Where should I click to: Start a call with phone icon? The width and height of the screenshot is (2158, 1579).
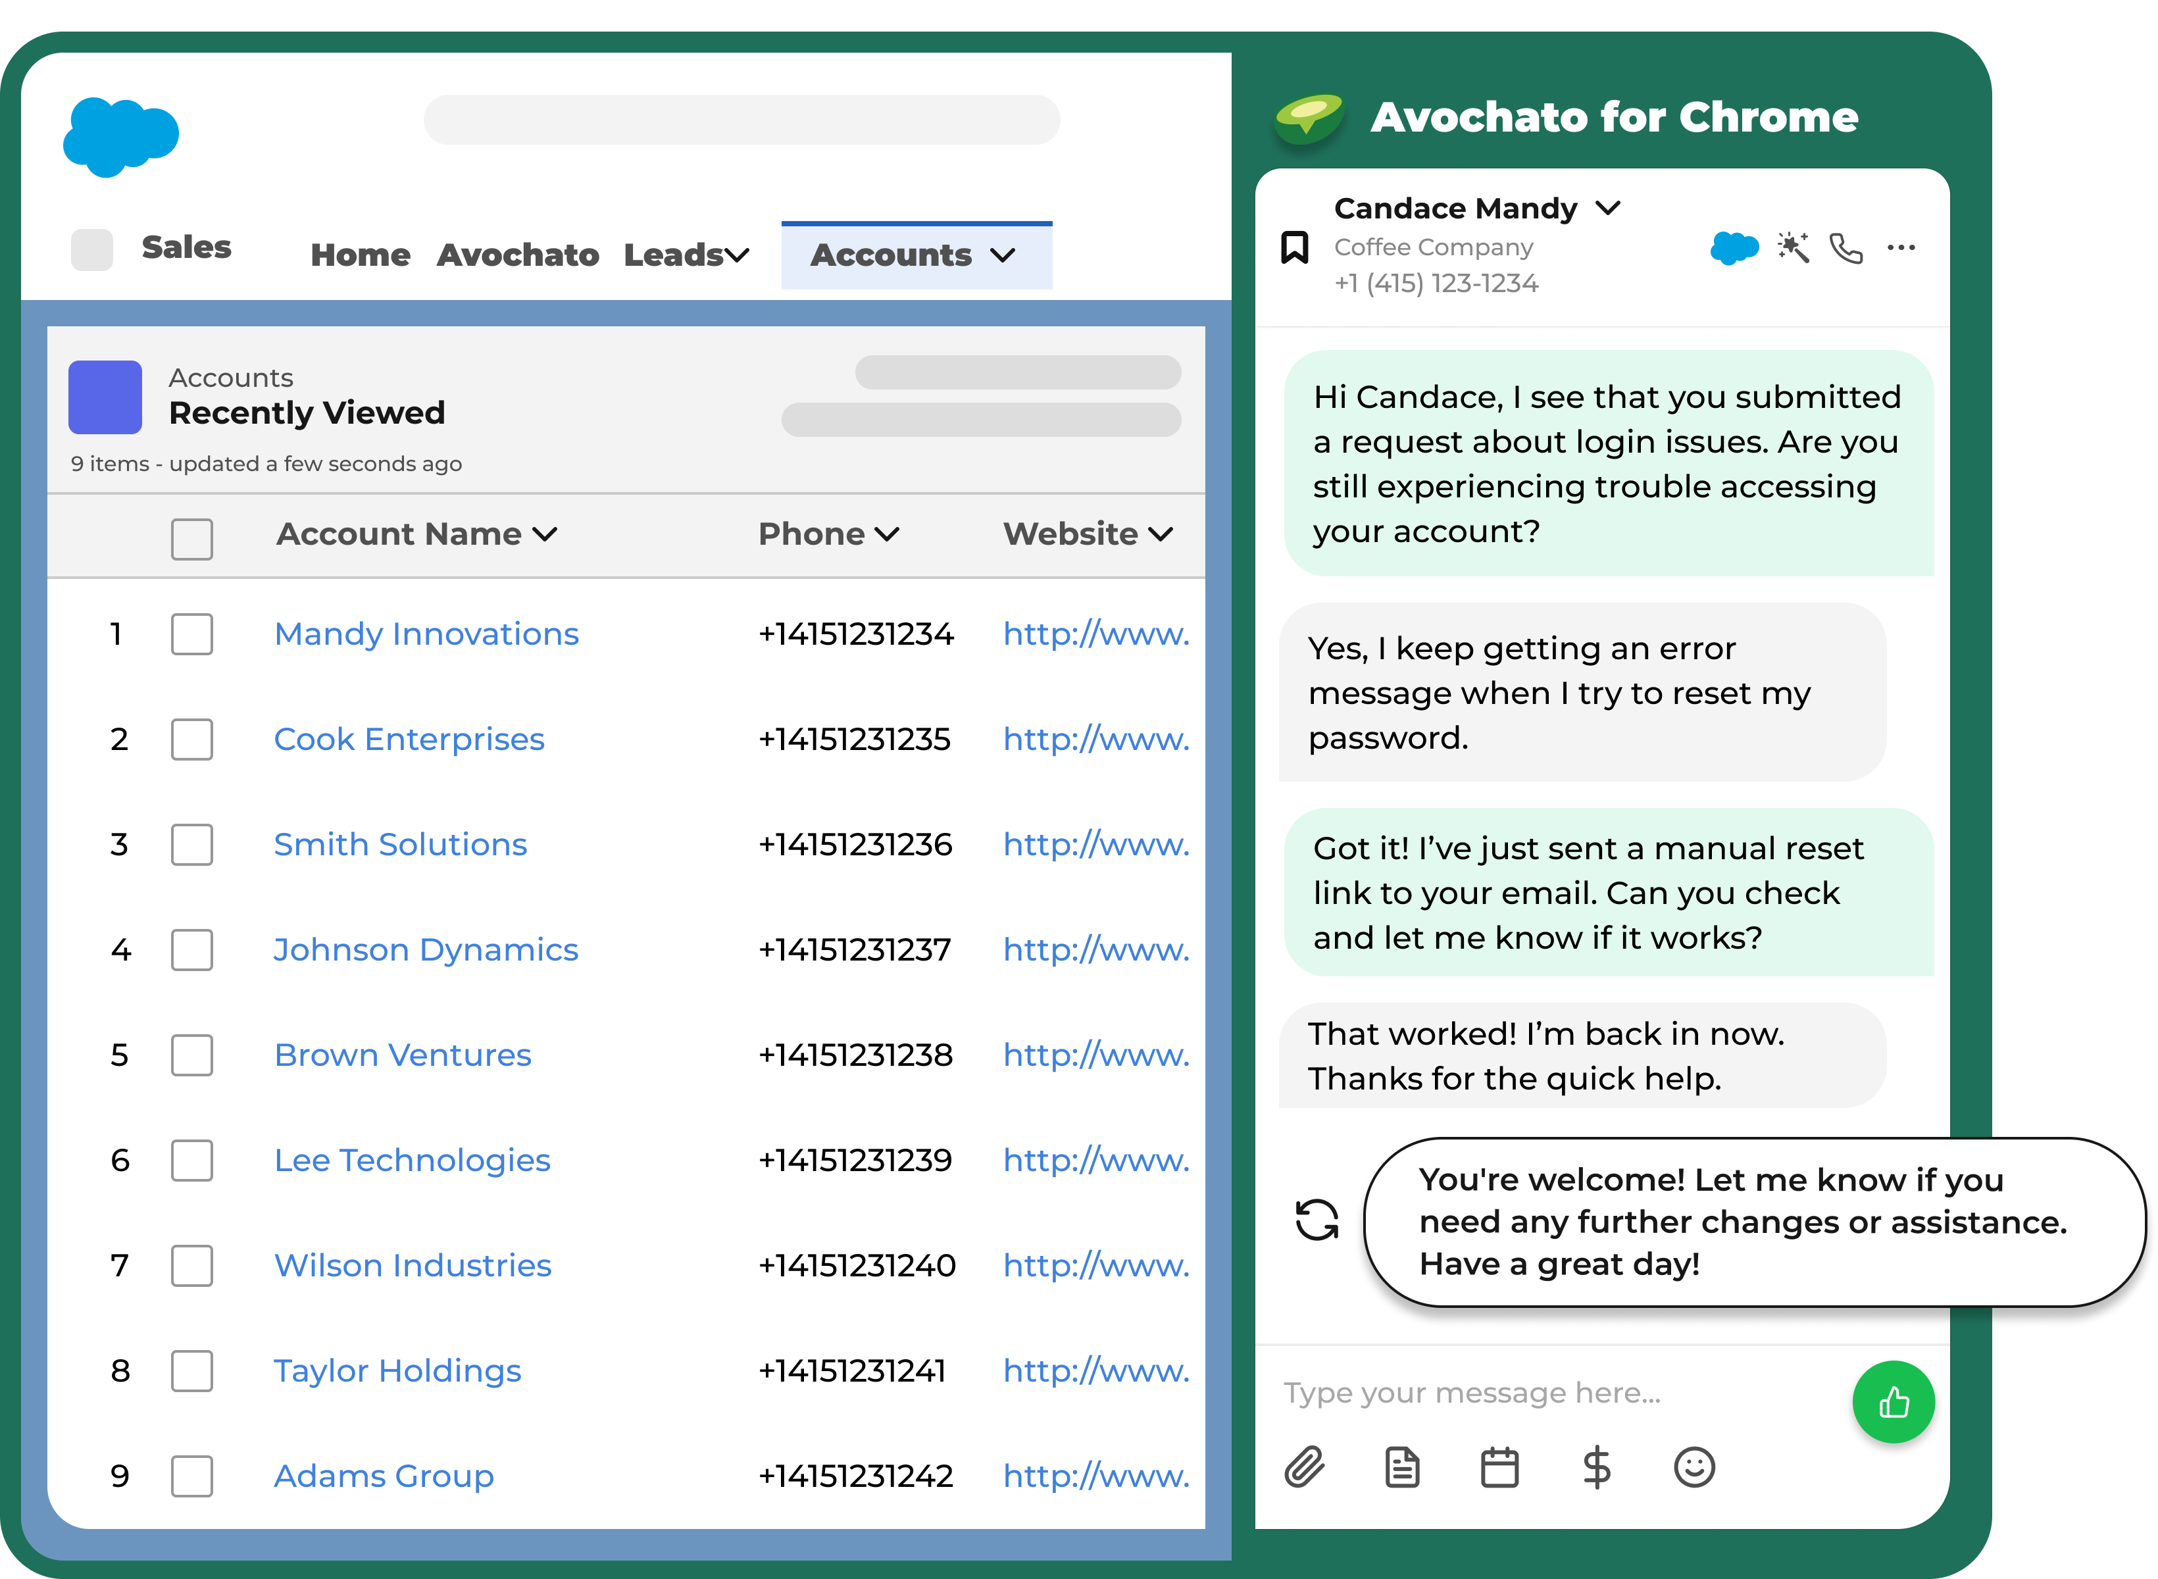(1845, 247)
